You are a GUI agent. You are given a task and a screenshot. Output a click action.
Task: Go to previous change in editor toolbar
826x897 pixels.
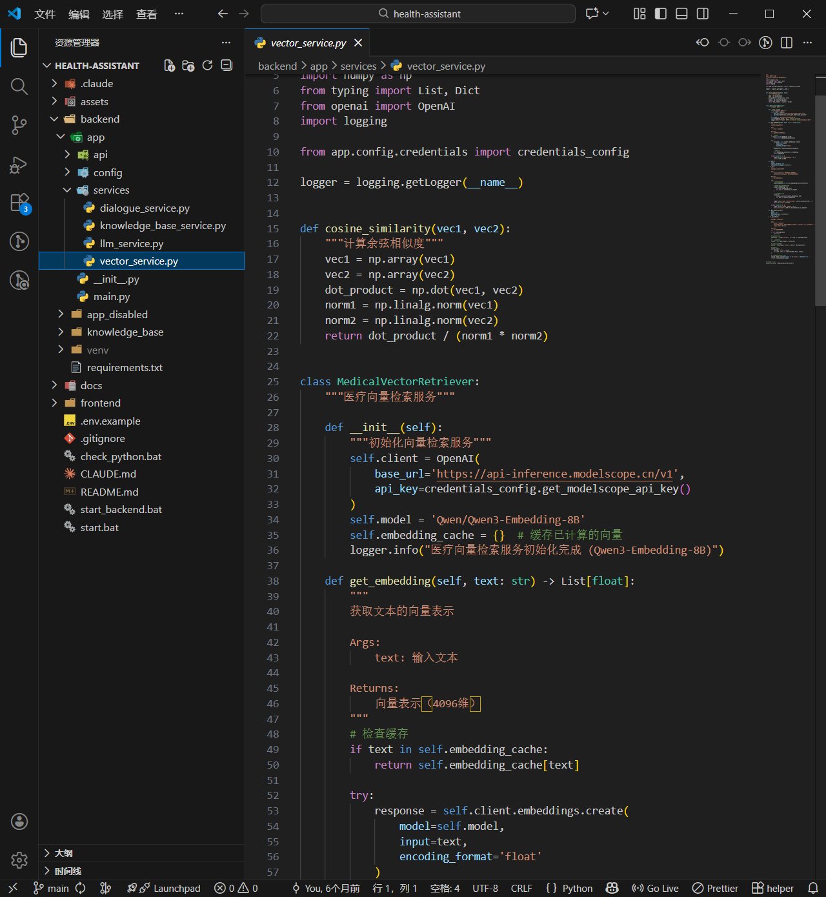tap(703, 43)
